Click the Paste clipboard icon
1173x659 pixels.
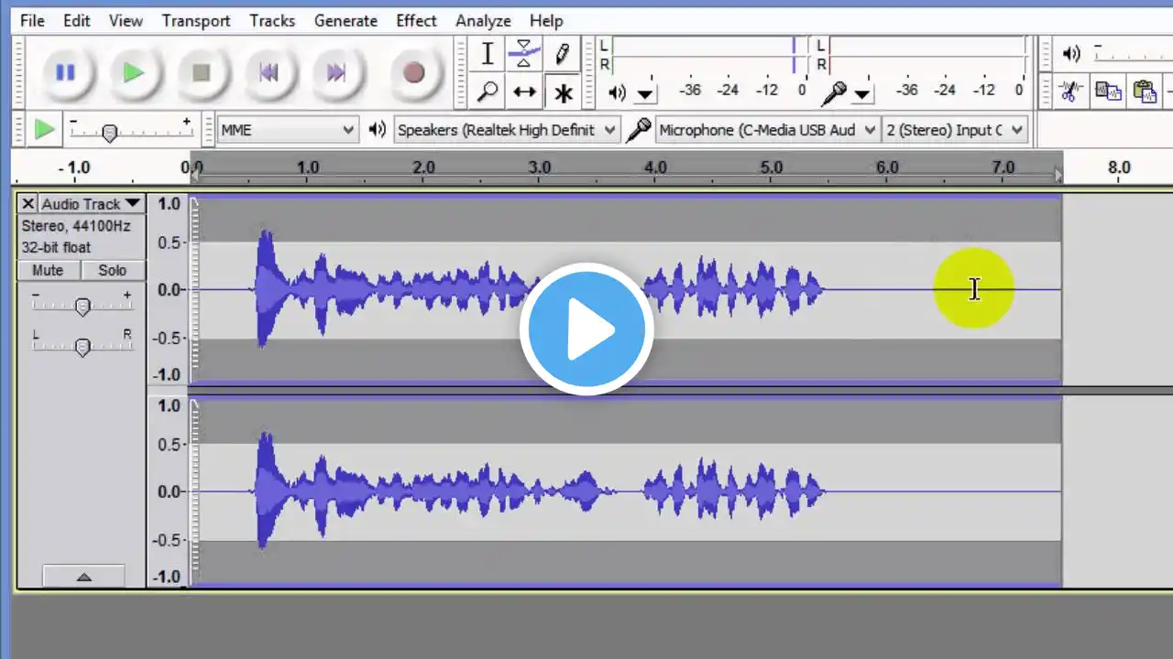tap(1145, 92)
